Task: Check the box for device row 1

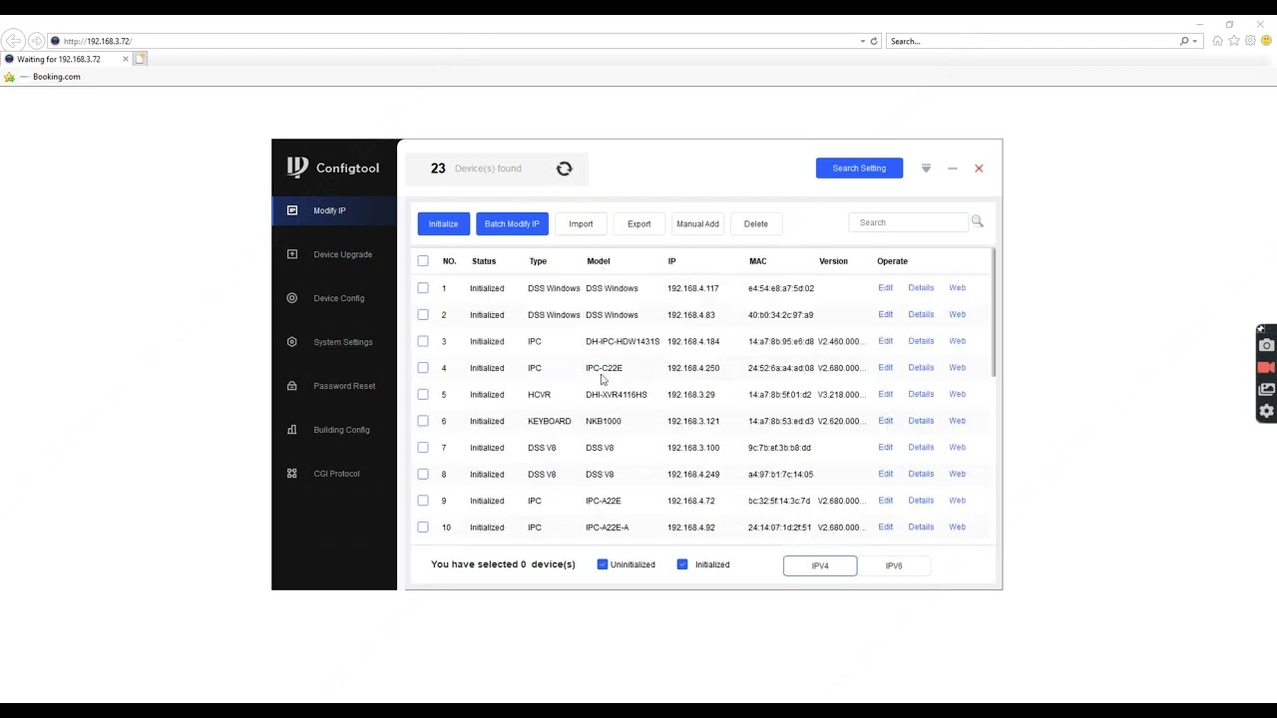Action: coord(423,288)
